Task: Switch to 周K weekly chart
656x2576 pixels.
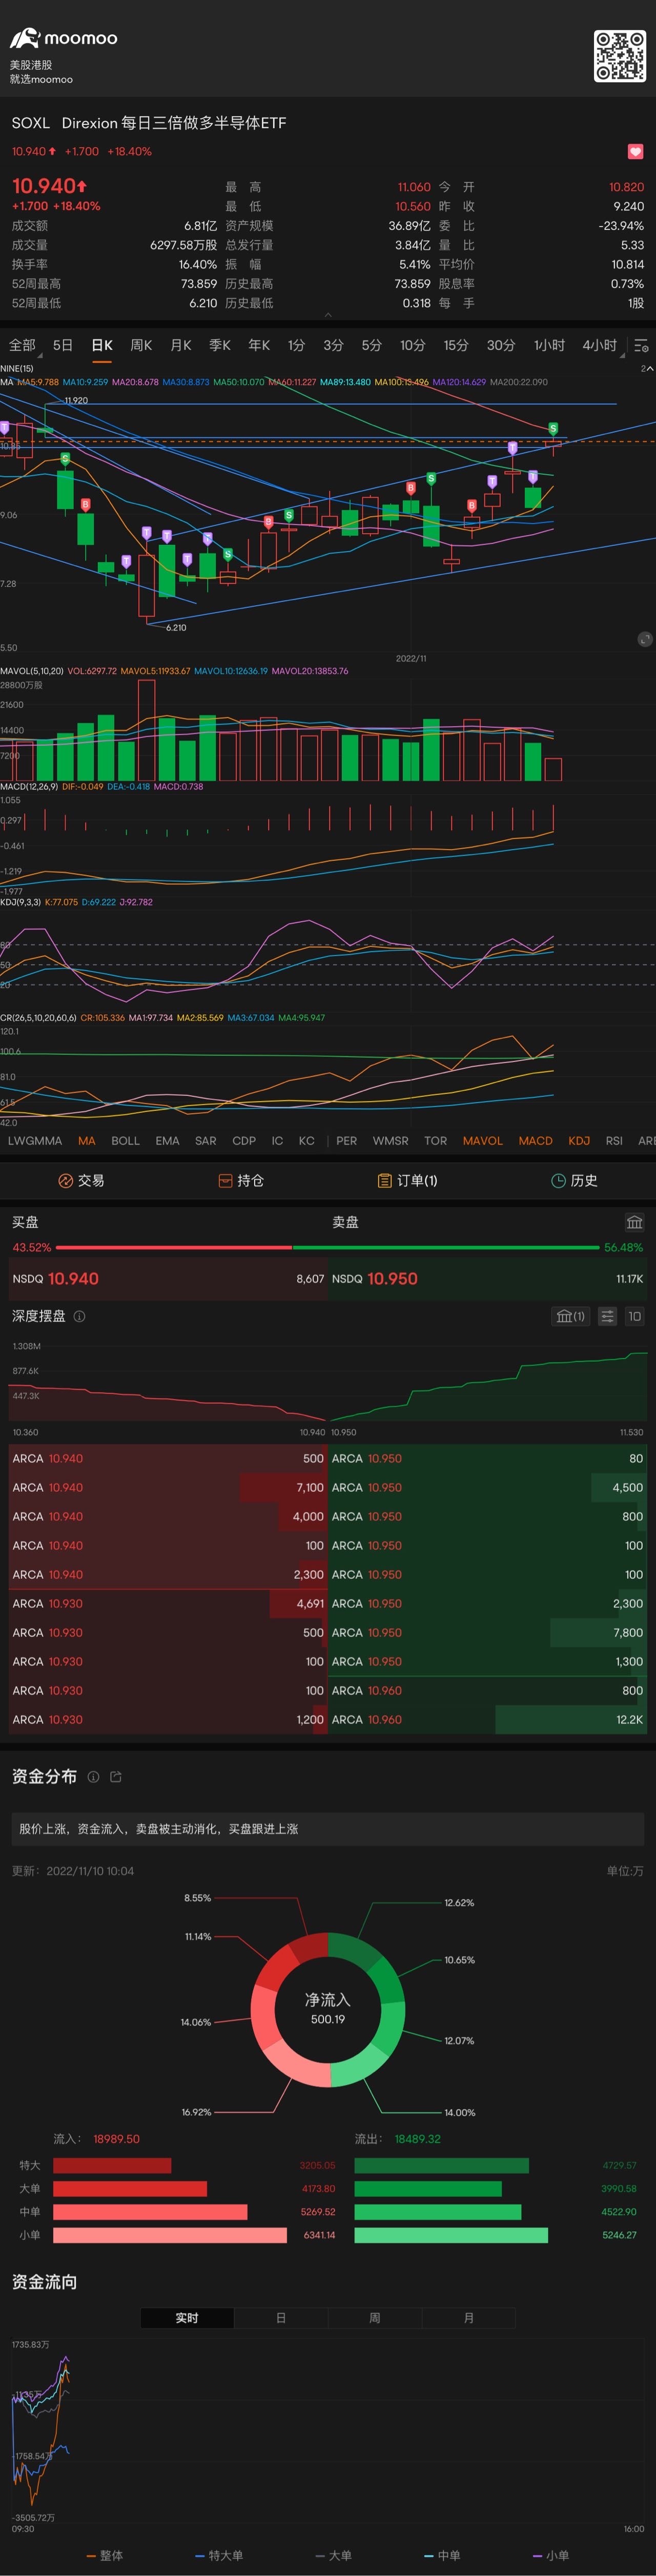Action: click(x=141, y=345)
